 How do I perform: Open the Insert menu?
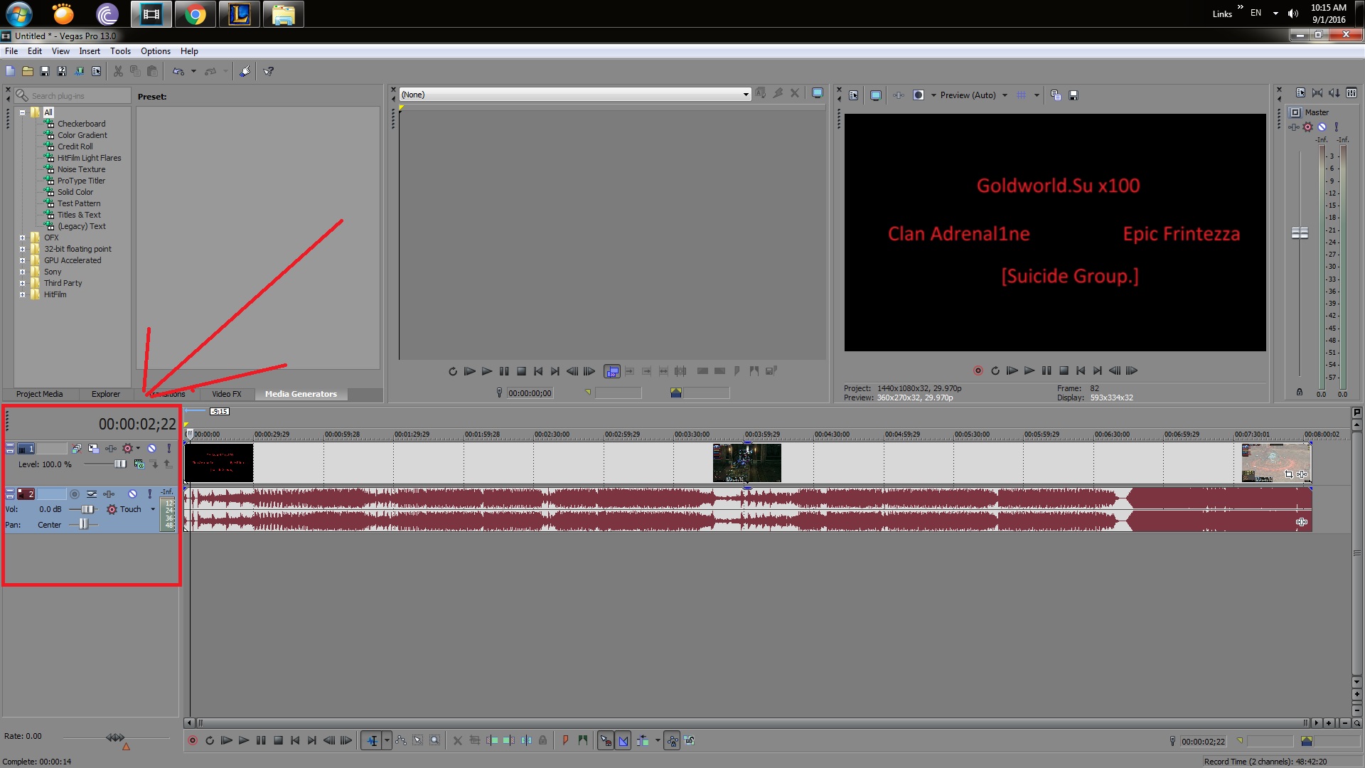90,51
